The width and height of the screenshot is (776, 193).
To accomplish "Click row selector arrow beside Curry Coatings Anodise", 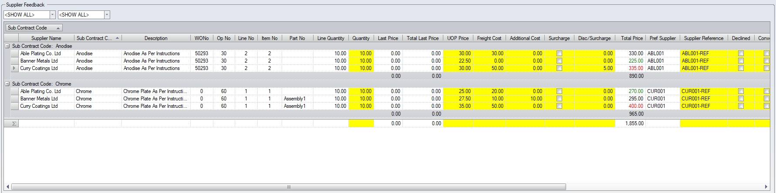I will click(14, 68).
